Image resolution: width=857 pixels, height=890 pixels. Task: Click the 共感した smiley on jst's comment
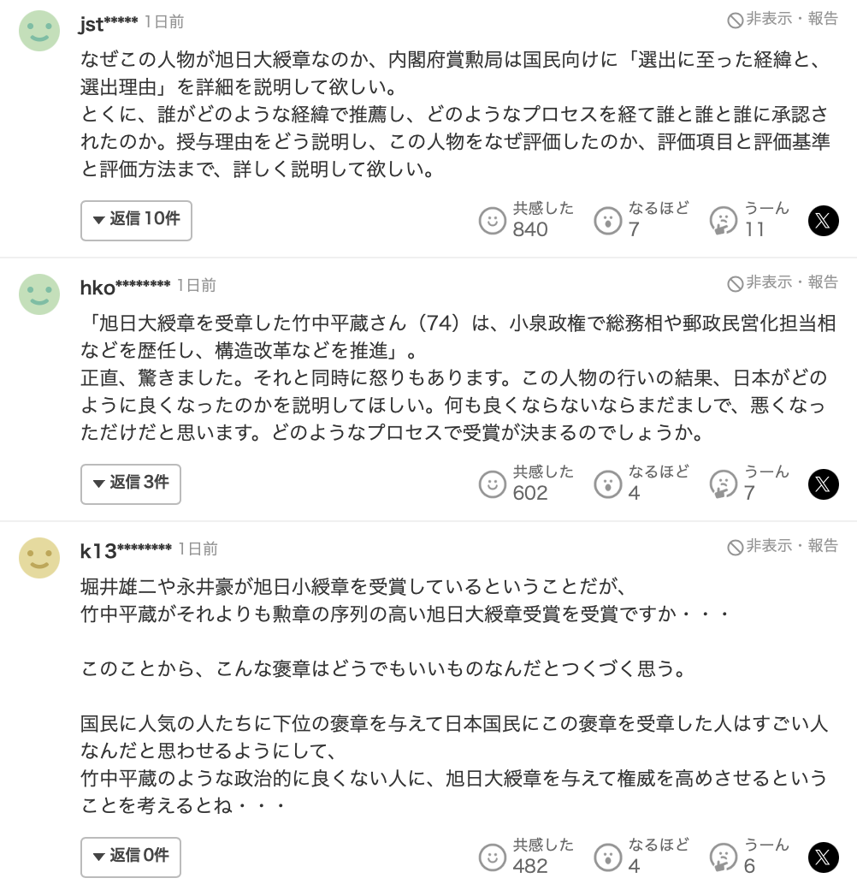click(x=493, y=221)
